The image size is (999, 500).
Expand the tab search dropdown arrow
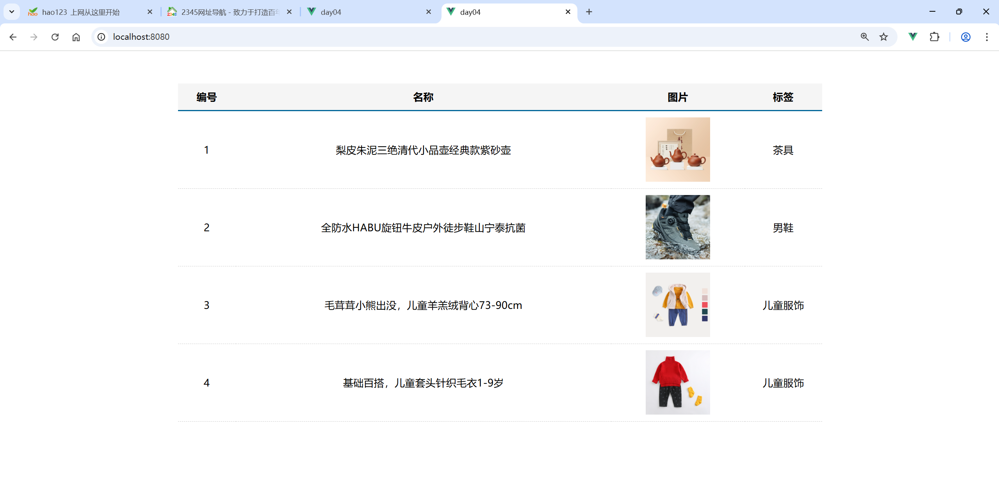click(12, 12)
